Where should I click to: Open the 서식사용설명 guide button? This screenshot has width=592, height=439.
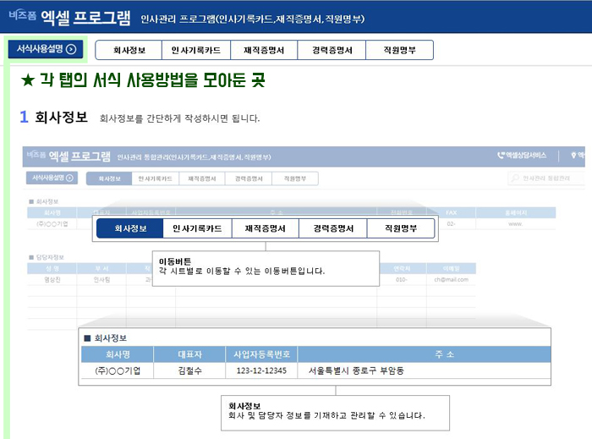[x=46, y=49]
